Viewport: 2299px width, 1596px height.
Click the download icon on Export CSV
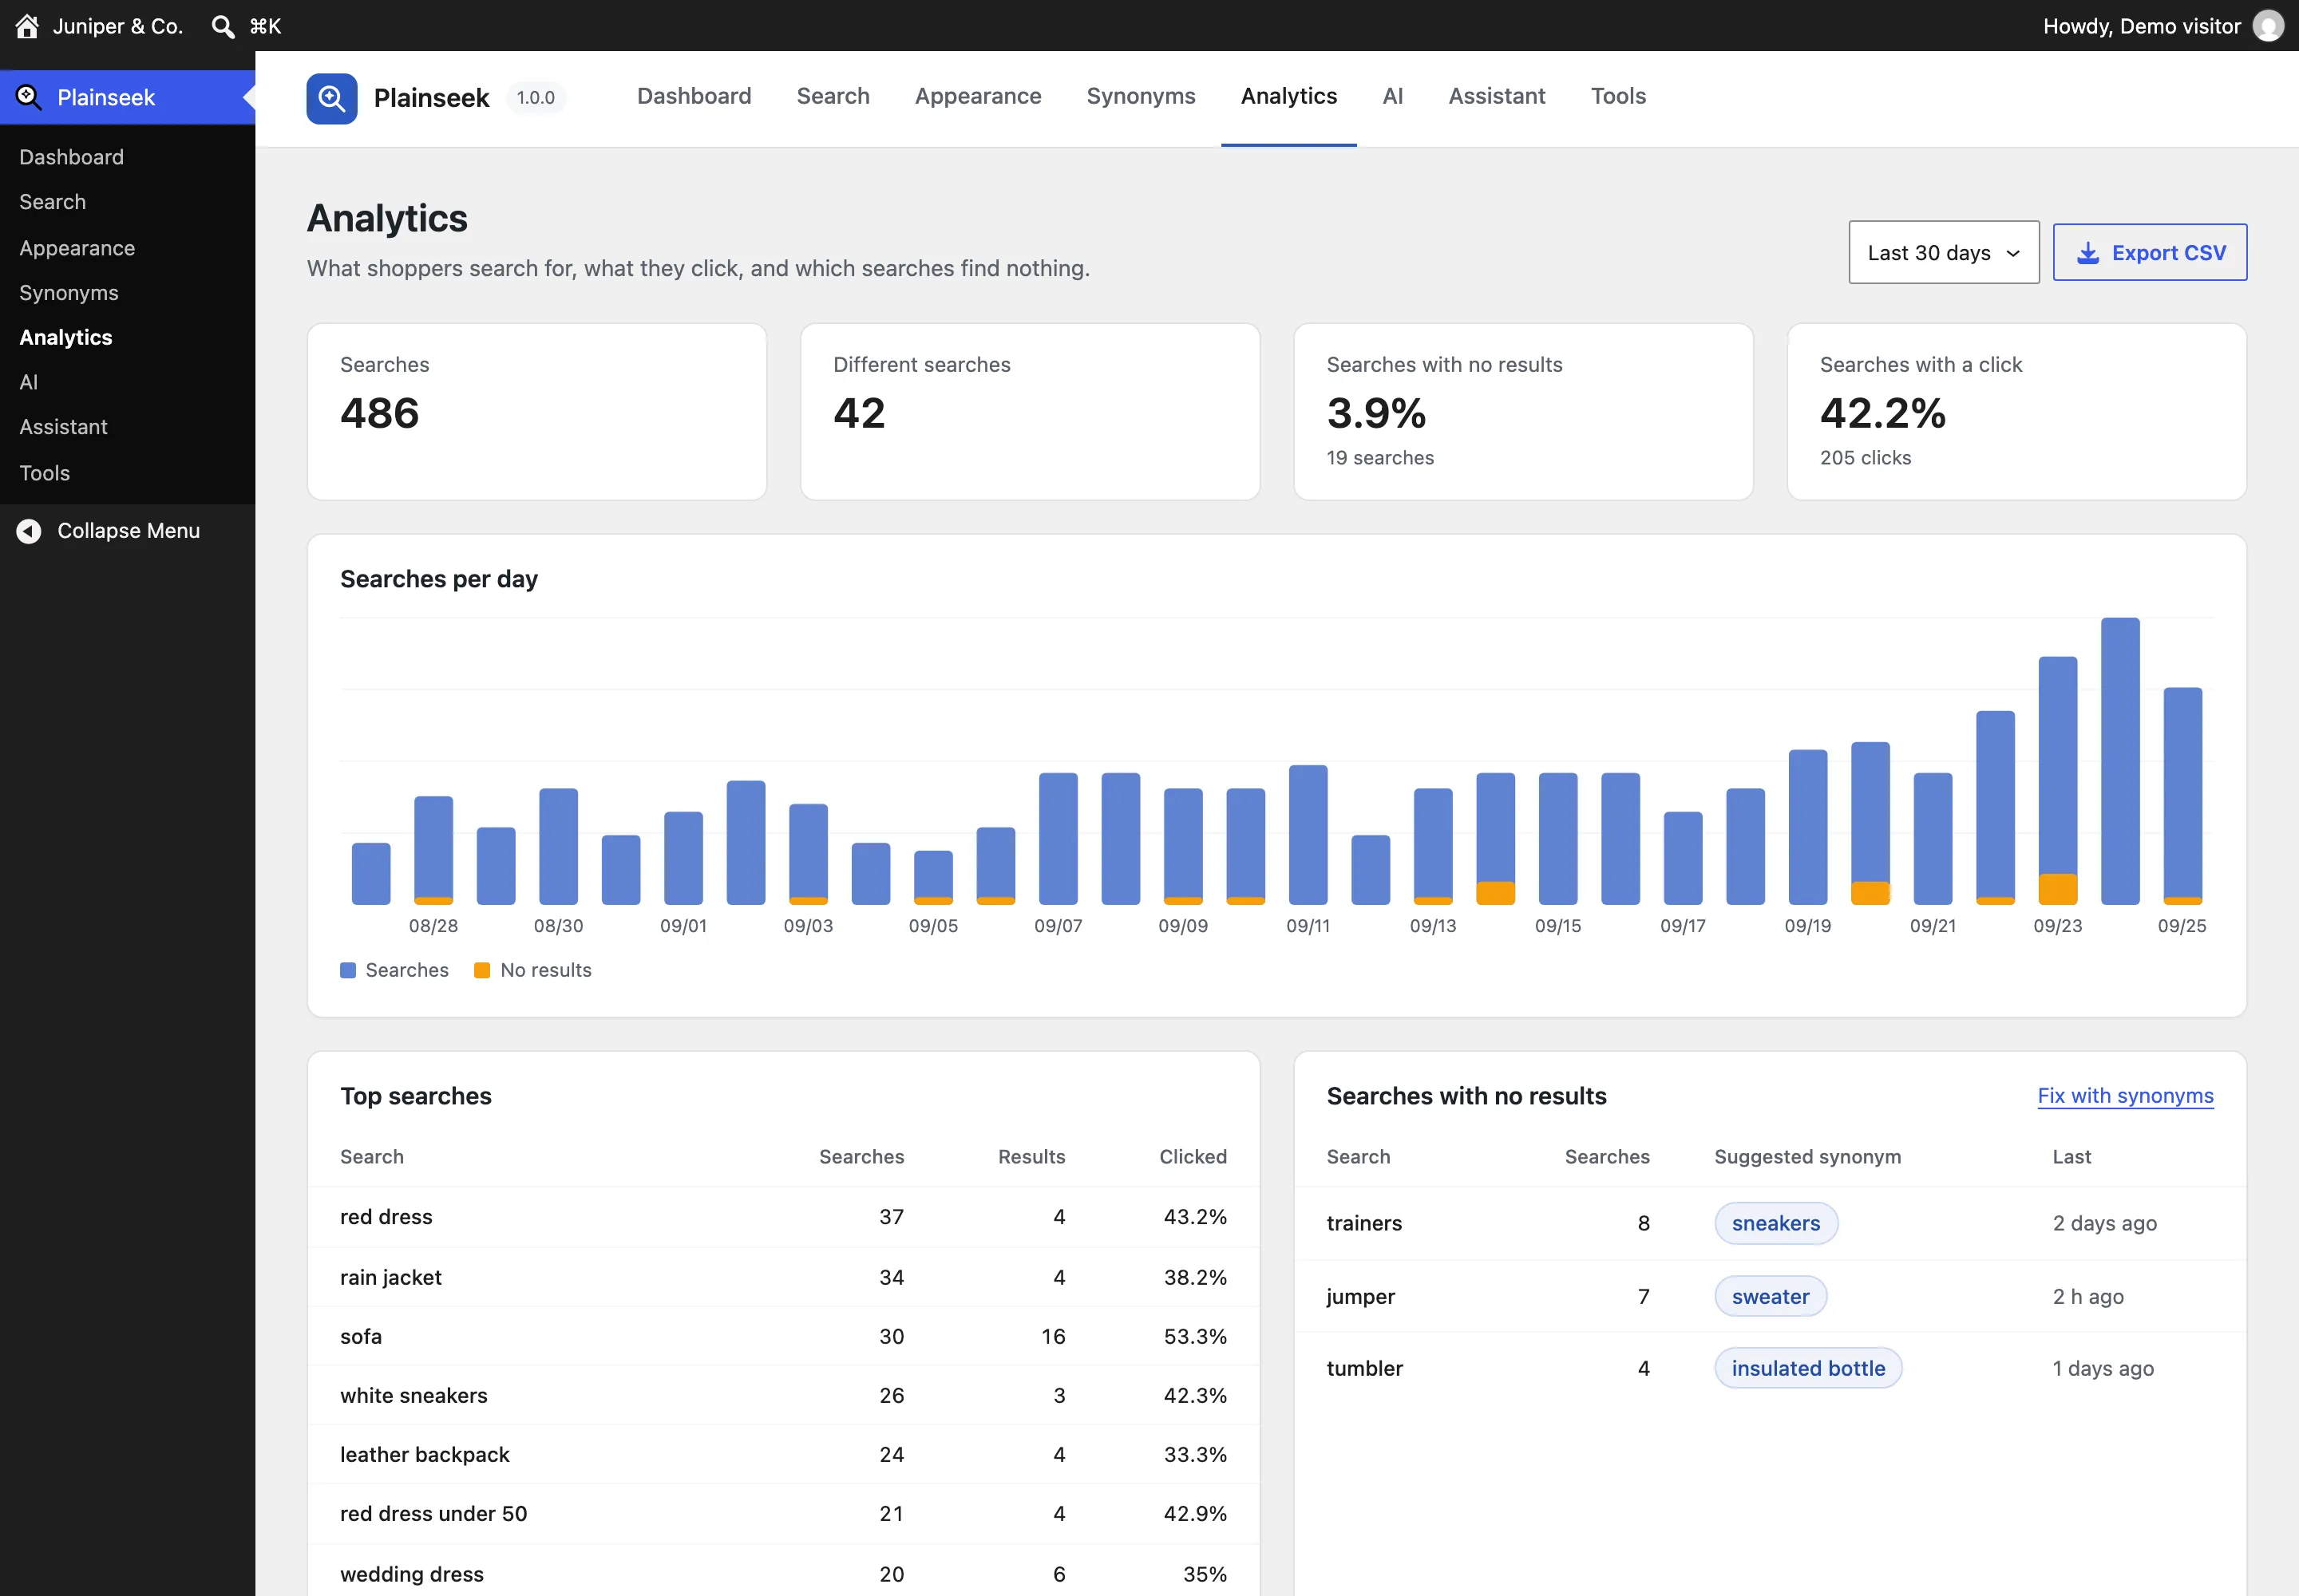coord(2088,253)
